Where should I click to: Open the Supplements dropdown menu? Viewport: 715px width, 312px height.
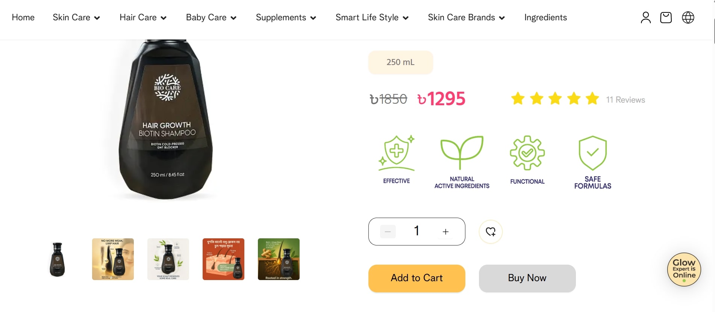(x=286, y=18)
